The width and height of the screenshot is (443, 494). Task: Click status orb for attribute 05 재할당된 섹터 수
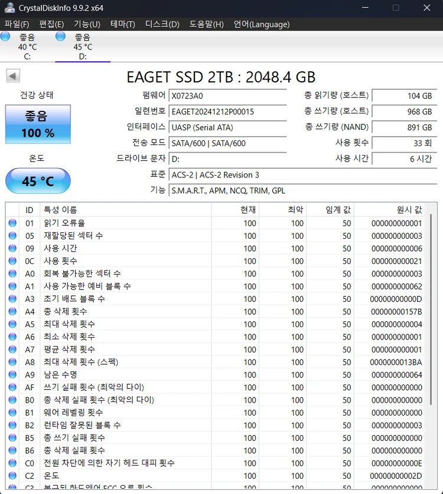pos(12,236)
